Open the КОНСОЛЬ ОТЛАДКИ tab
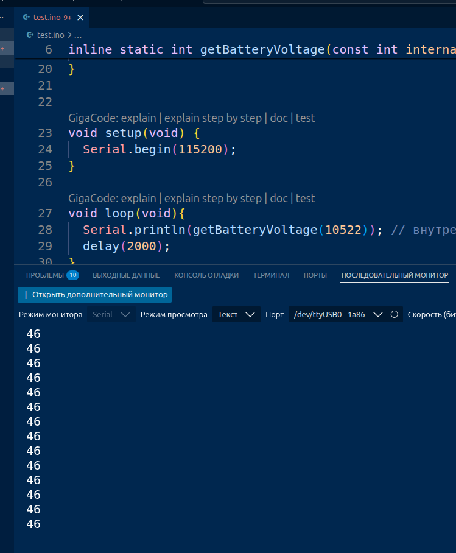The height and width of the screenshot is (553, 456). 206,275
